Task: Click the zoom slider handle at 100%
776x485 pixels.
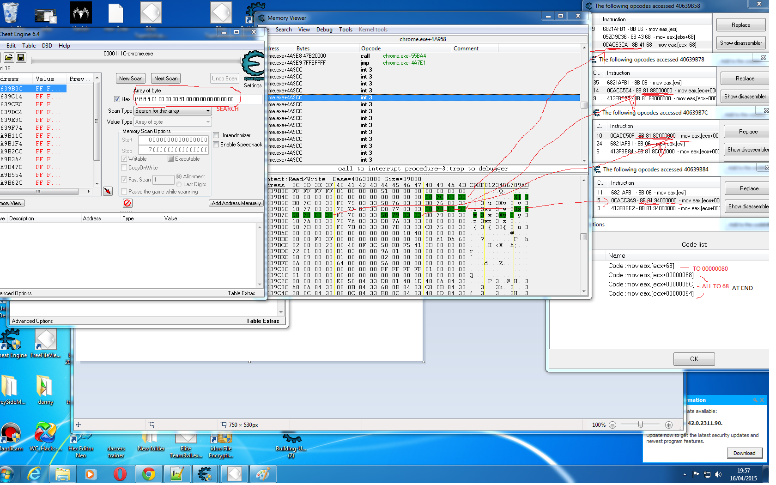Action: [x=640, y=424]
